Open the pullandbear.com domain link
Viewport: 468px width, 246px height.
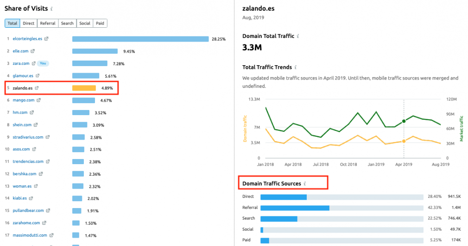(x=28, y=210)
